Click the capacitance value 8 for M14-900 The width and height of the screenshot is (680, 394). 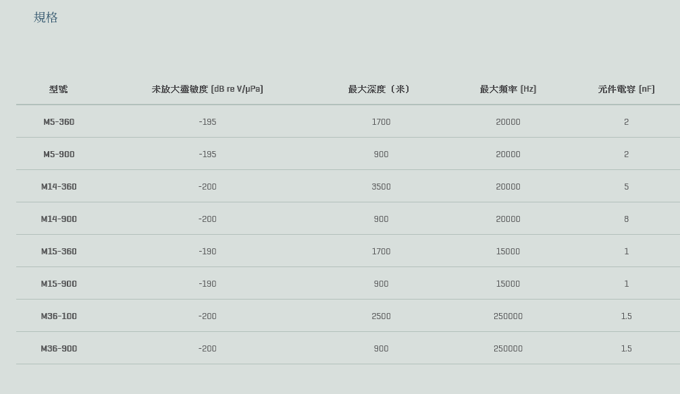[x=627, y=219]
